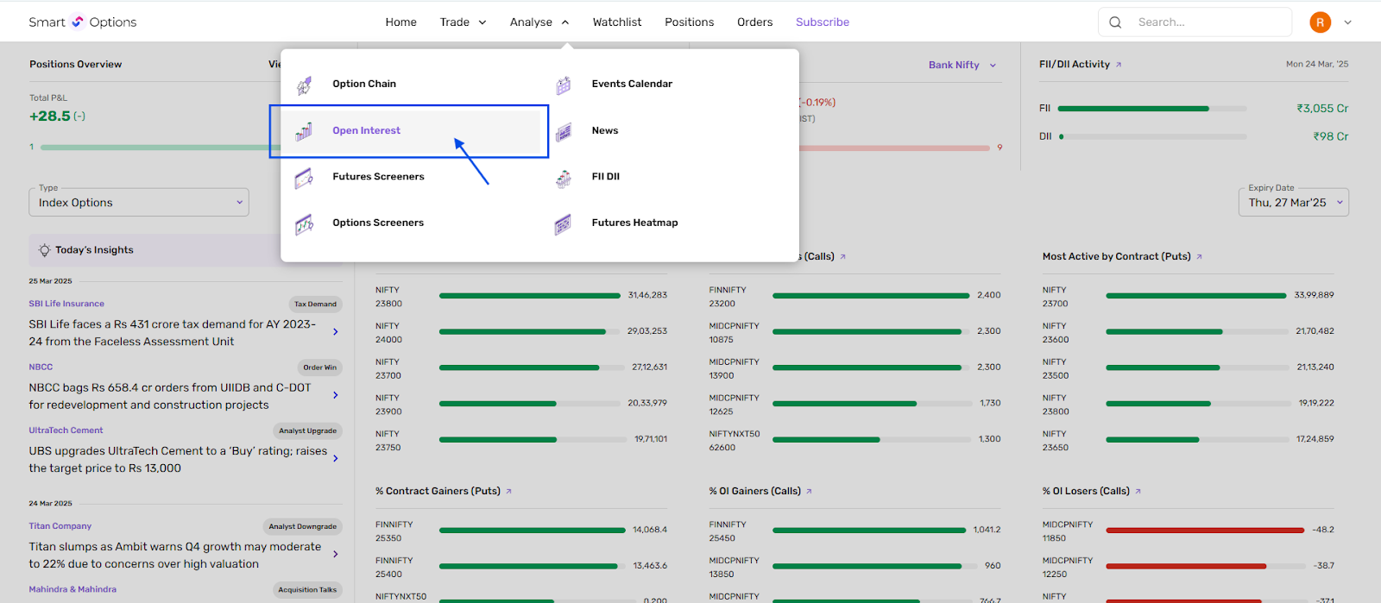
Task: Open the Trade menu
Action: [463, 22]
